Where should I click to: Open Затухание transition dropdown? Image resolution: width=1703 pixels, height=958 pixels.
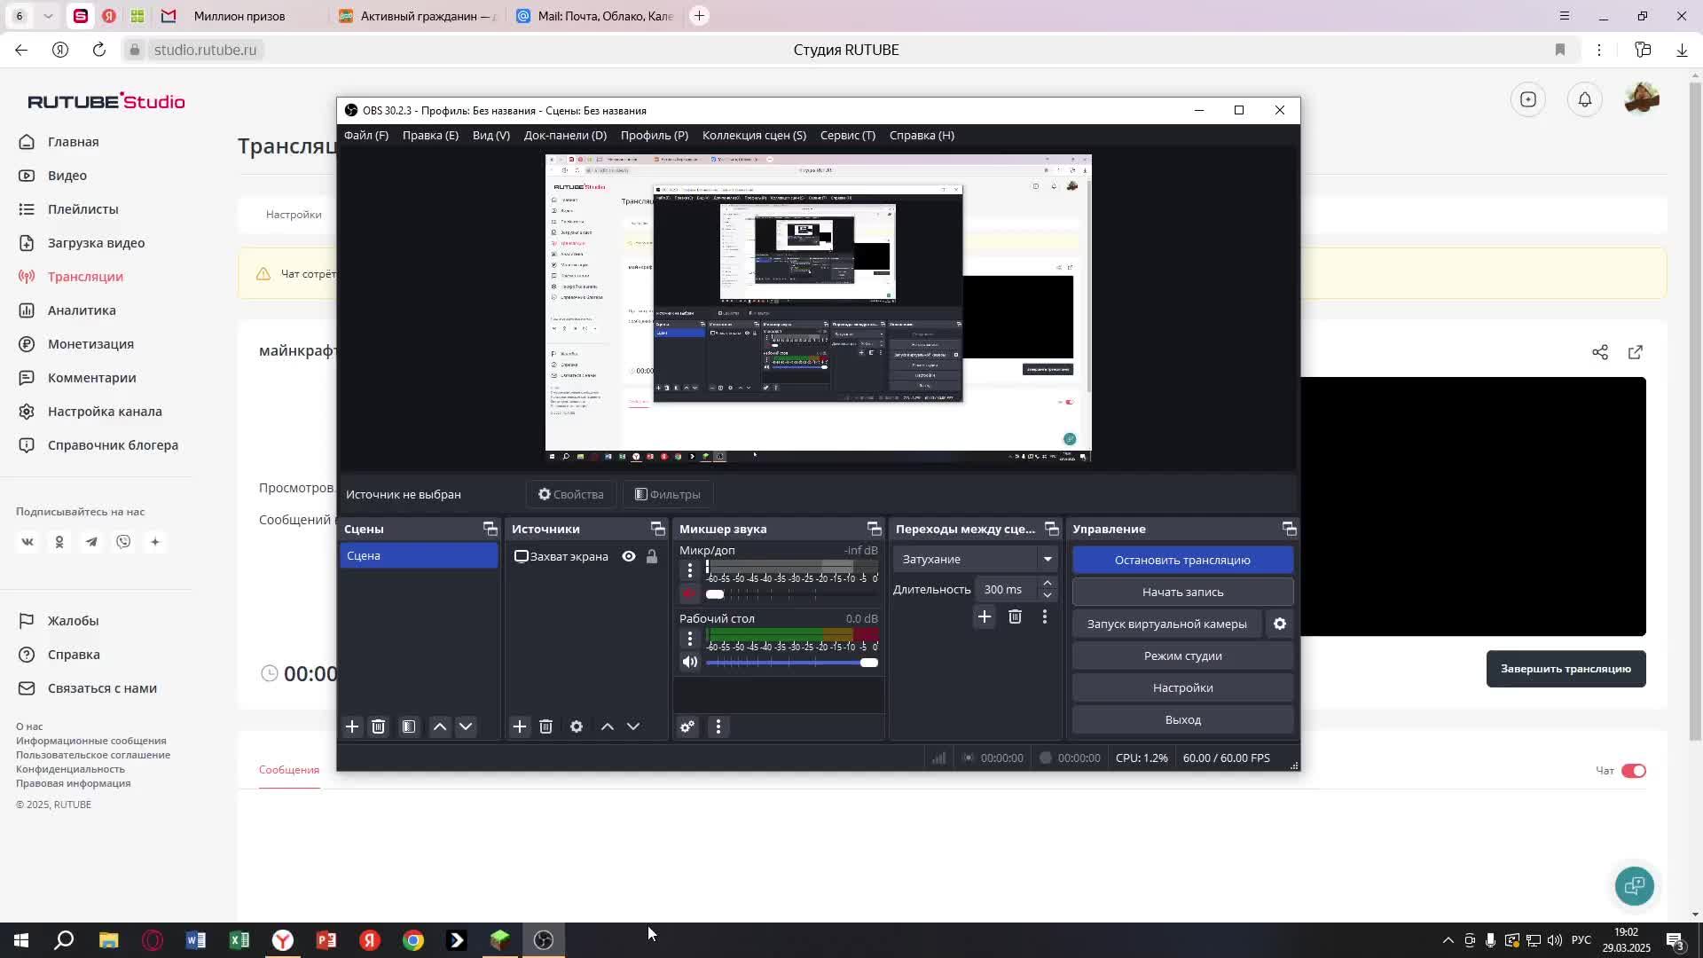pyautogui.click(x=975, y=560)
